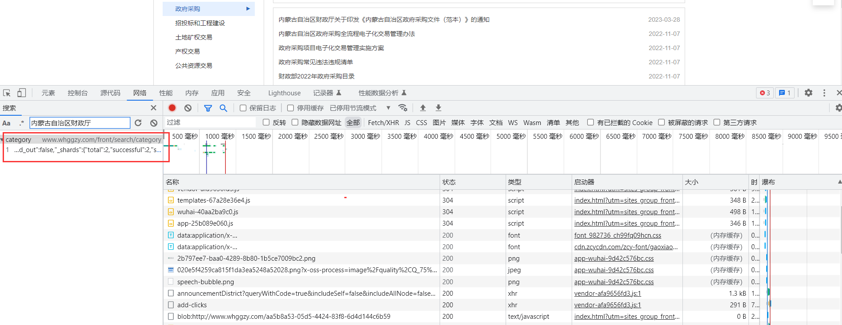Select the All request type filter
842x325 pixels.
(x=353, y=122)
